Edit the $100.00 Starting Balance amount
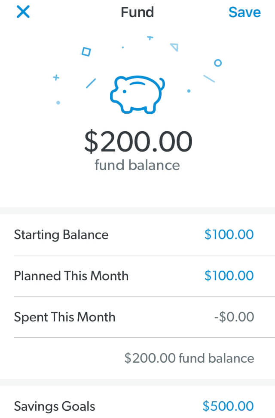This screenshot has width=275, height=418. point(229,235)
